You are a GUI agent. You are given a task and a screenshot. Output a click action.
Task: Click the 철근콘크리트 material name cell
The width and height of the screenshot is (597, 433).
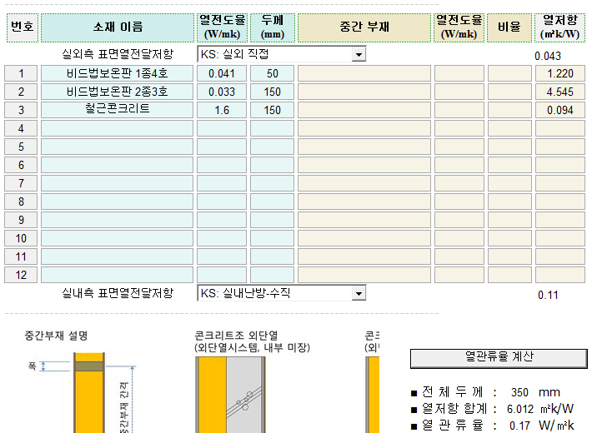click(x=118, y=110)
